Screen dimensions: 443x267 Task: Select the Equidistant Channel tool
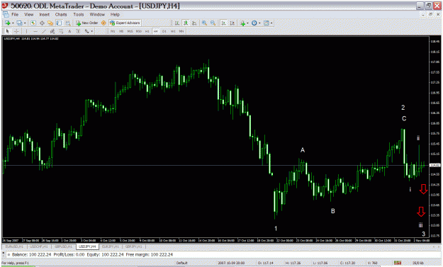52,31
